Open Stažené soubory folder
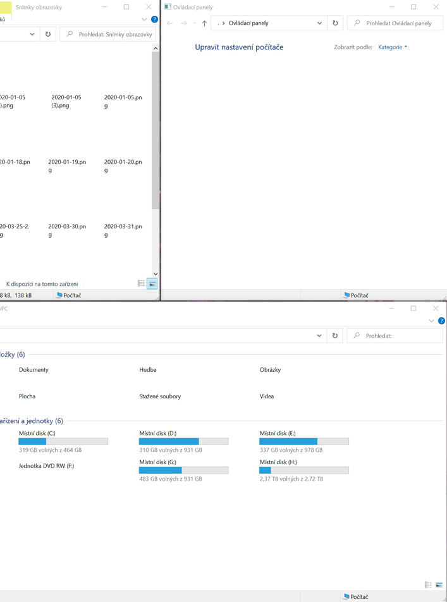 160,396
